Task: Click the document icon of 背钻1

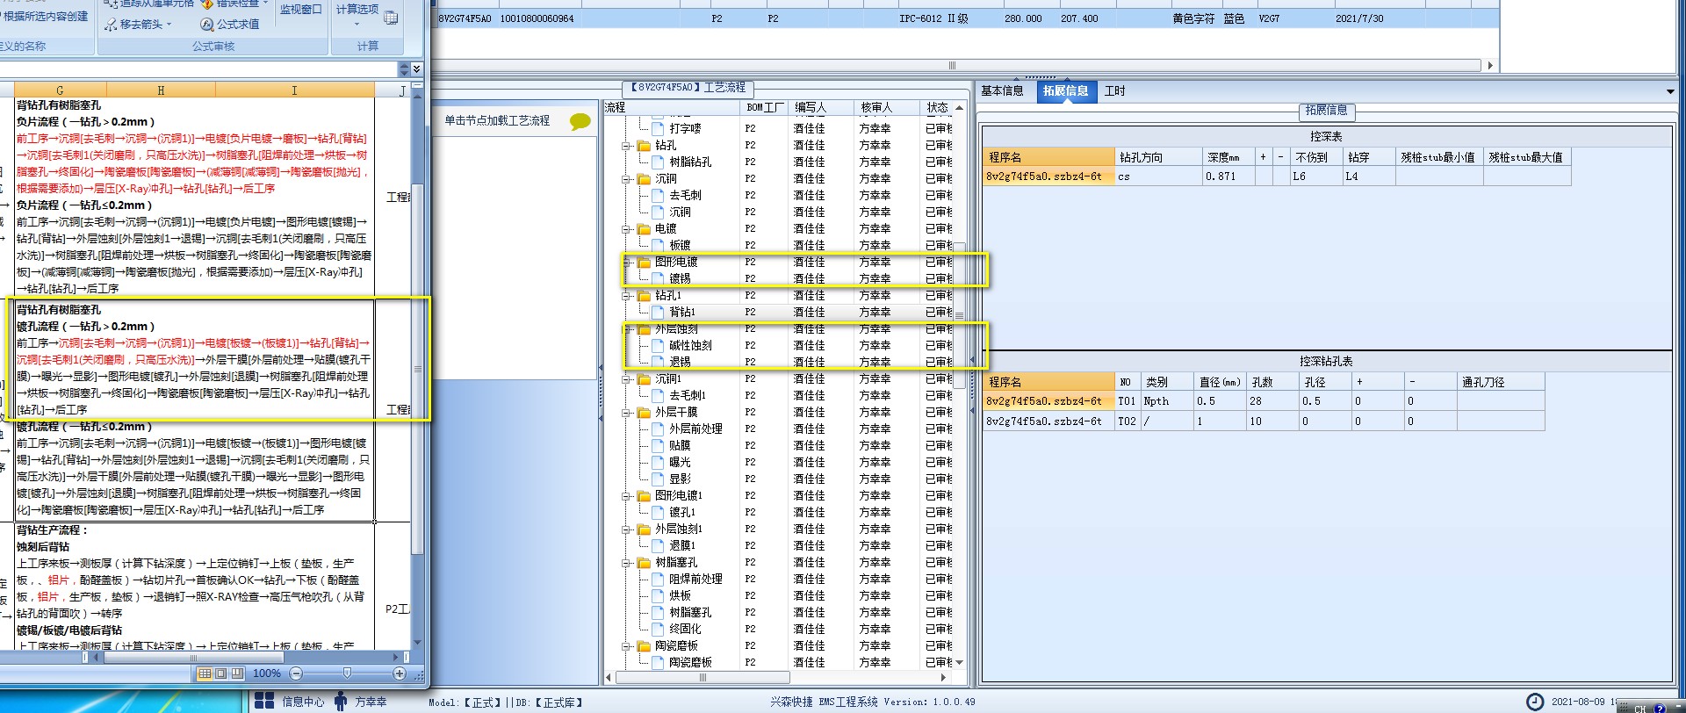Action: [x=659, y=313]
